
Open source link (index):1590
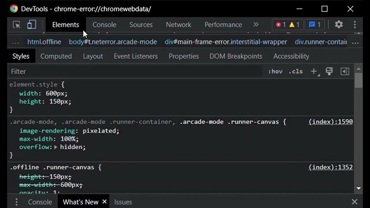point(330,122)
